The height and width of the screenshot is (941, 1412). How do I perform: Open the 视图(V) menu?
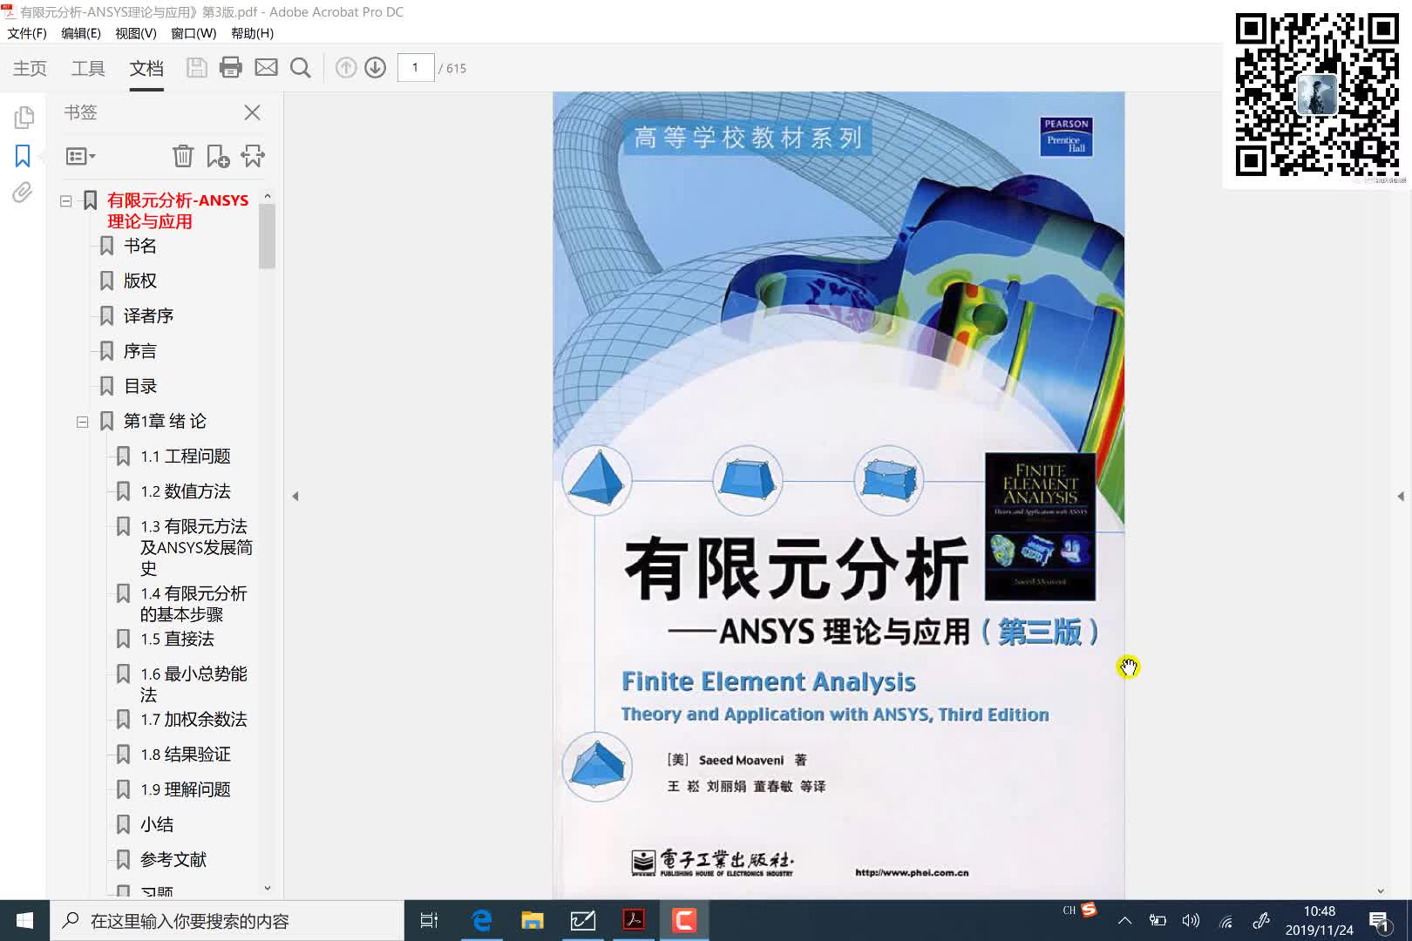point(136,33)
